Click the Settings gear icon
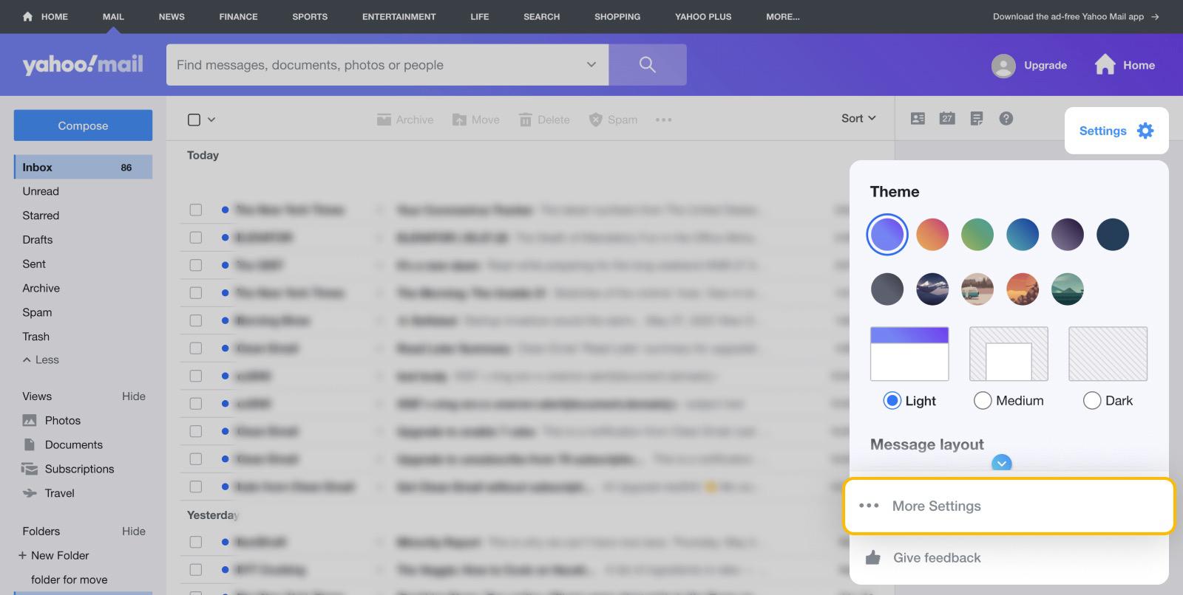 point(1145,131)
